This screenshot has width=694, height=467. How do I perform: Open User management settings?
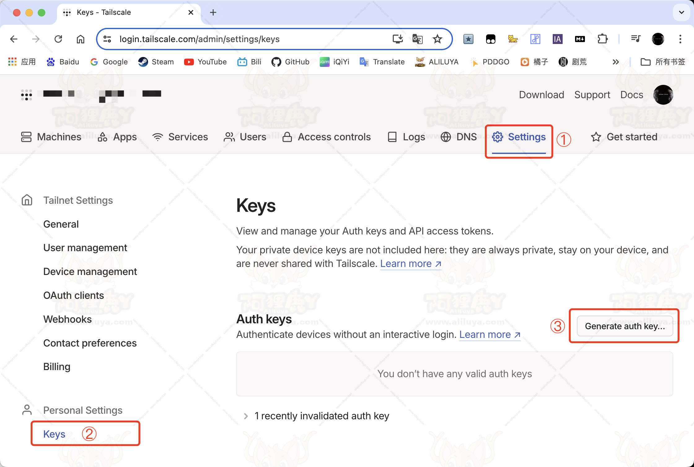[85, 248]
